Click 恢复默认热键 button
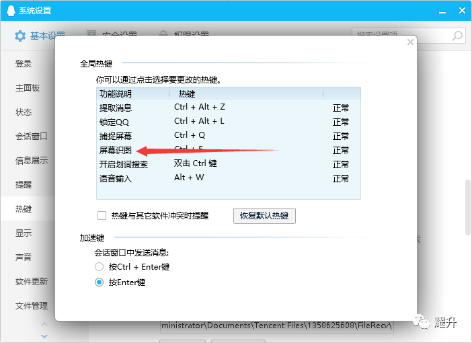Image resolution: width=472 pixels, height=343 pixels. (264, 216)
